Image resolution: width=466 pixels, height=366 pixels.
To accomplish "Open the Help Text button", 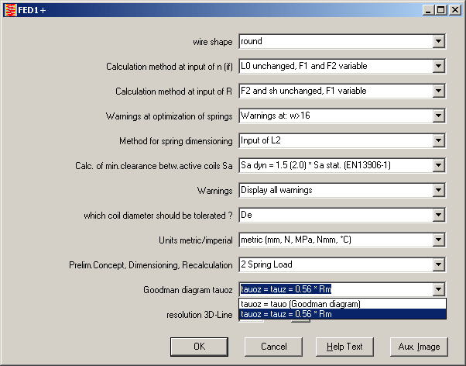I will (x=344, y=347).
